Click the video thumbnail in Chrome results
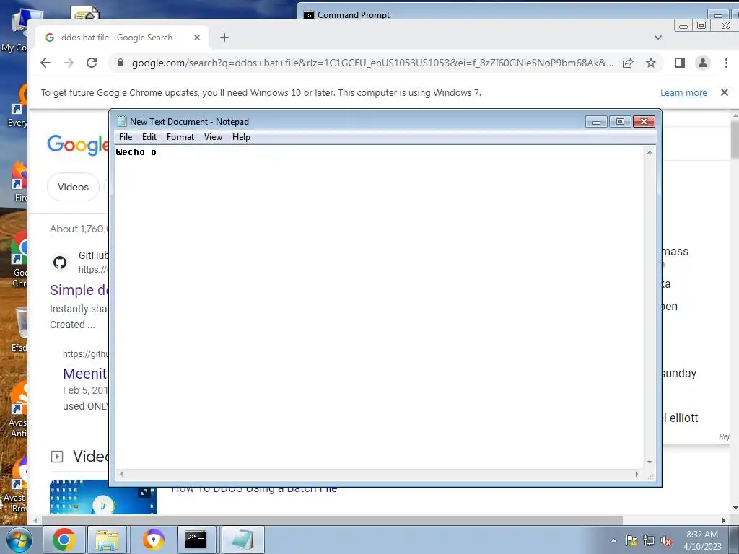Viewport: 739px width, 554px height. [102, 497]
